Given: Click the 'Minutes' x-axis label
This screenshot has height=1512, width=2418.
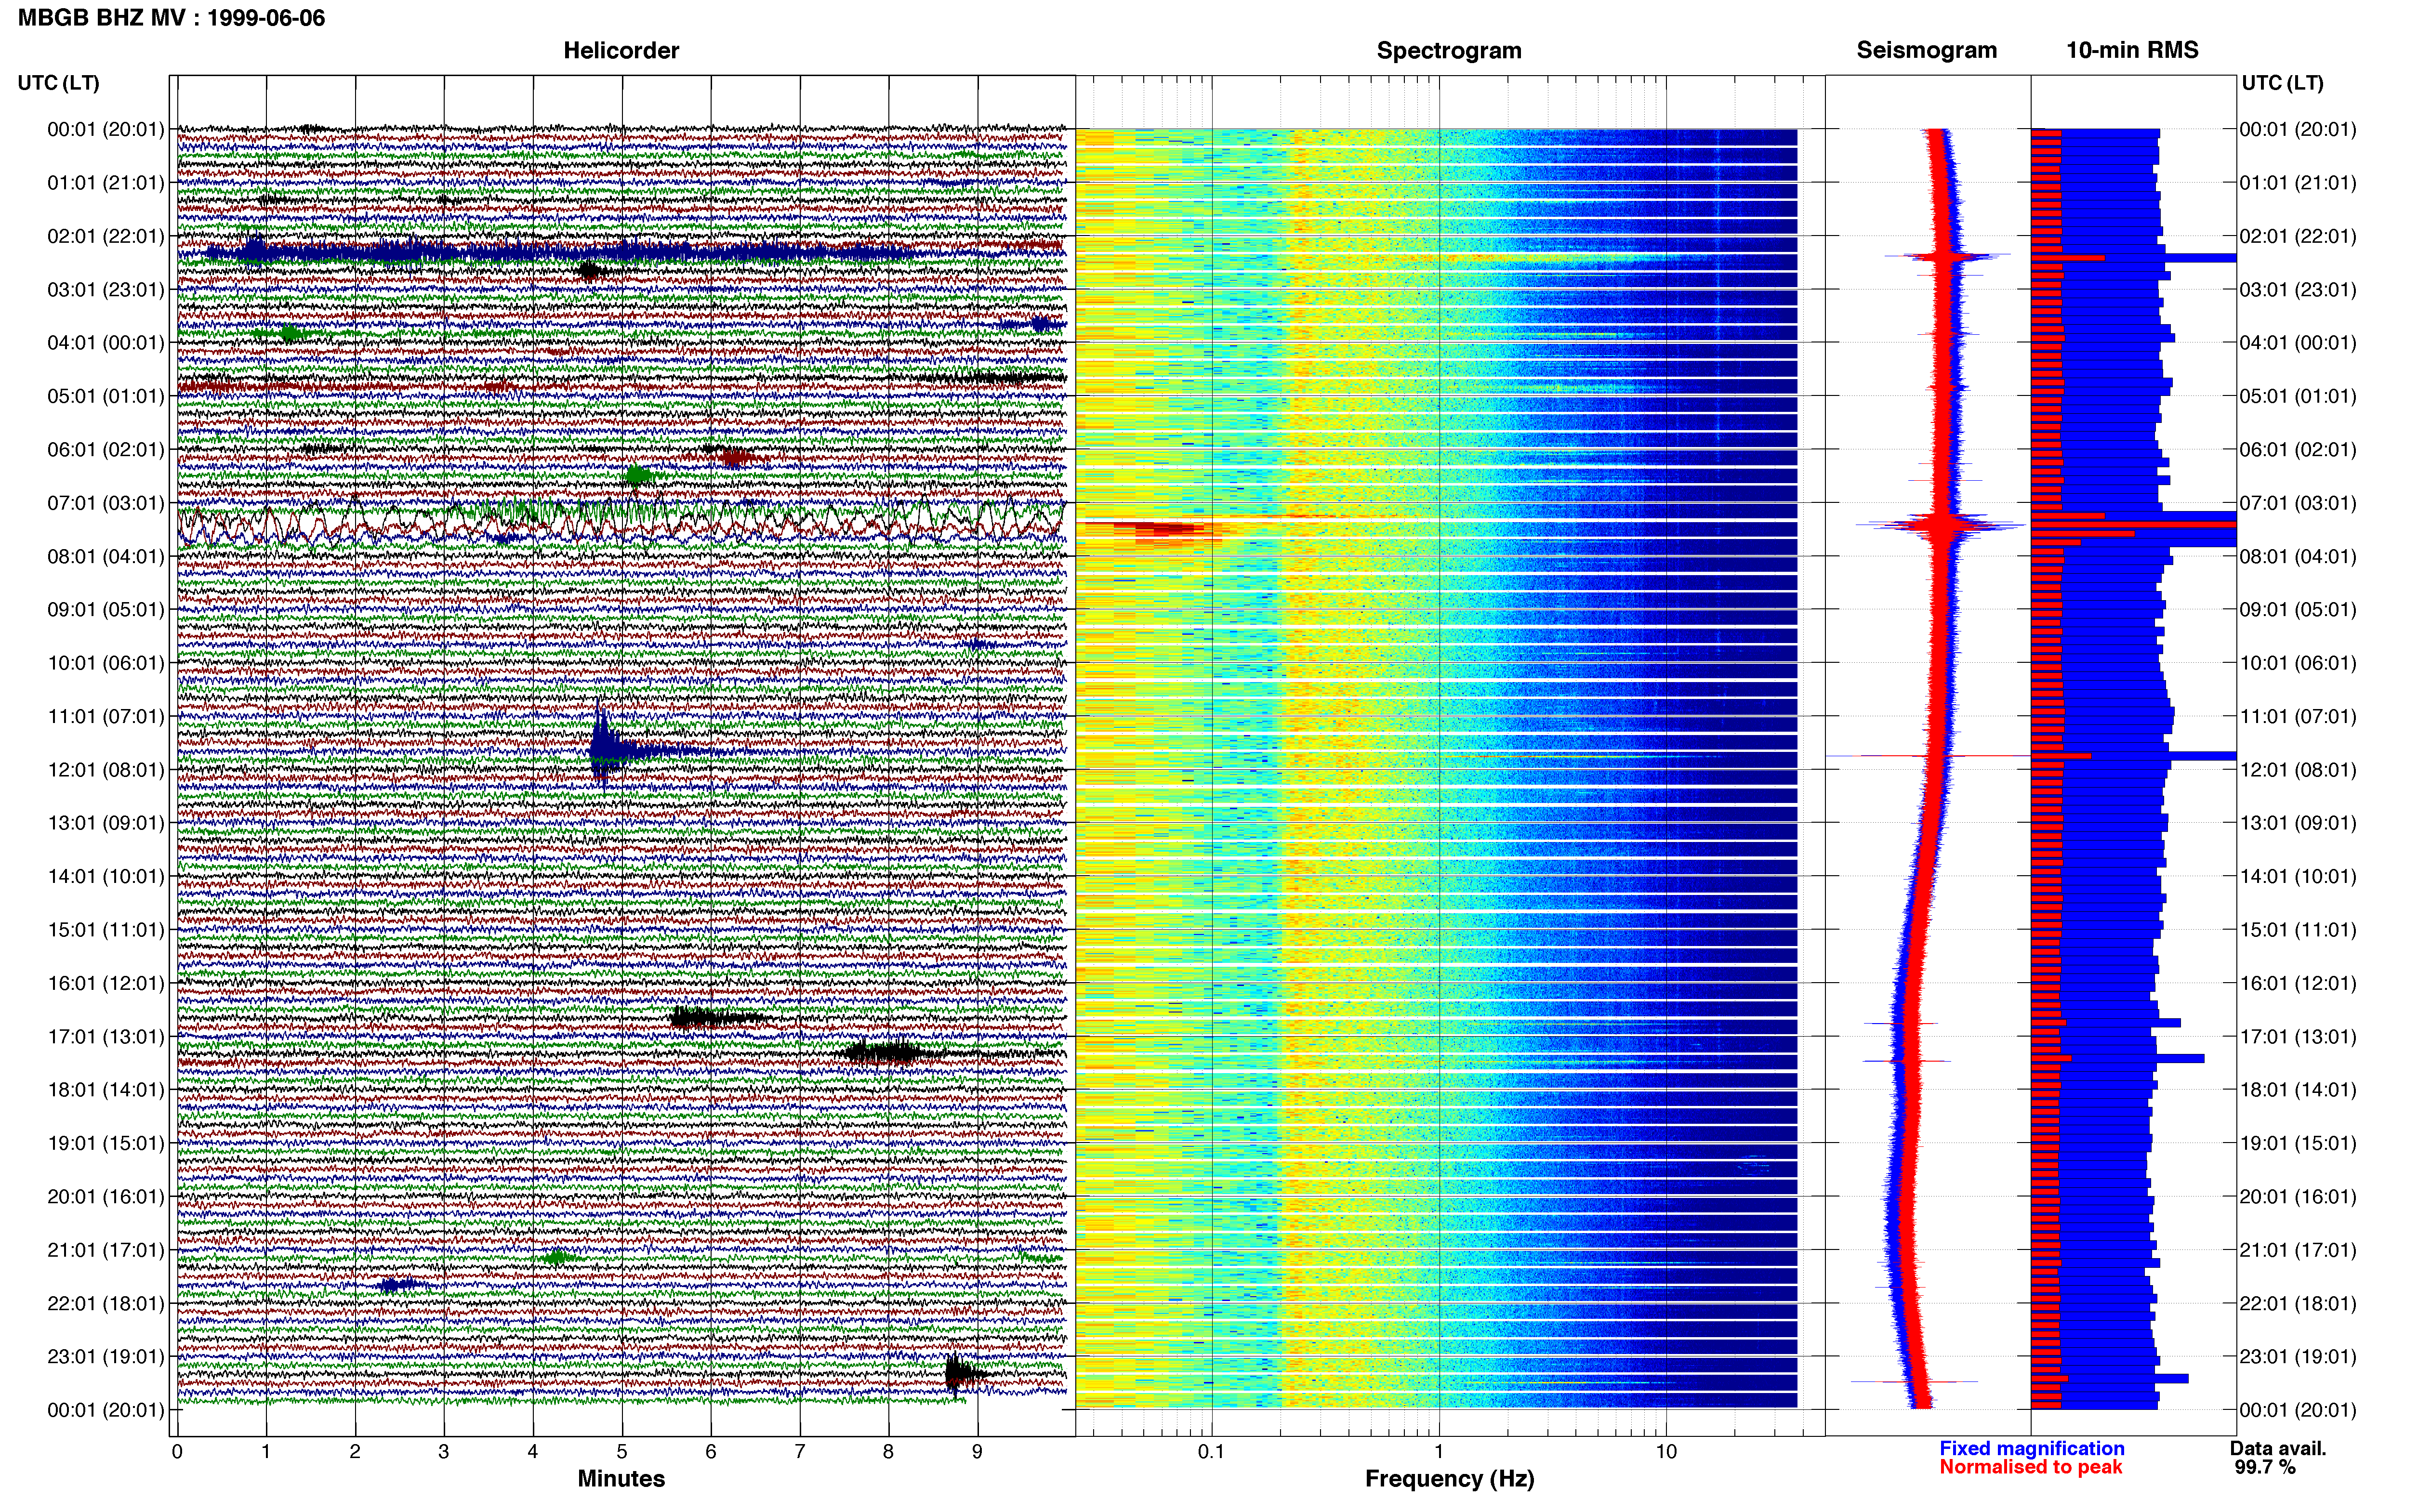Looking at the screenshot, I should [621, 1479].
